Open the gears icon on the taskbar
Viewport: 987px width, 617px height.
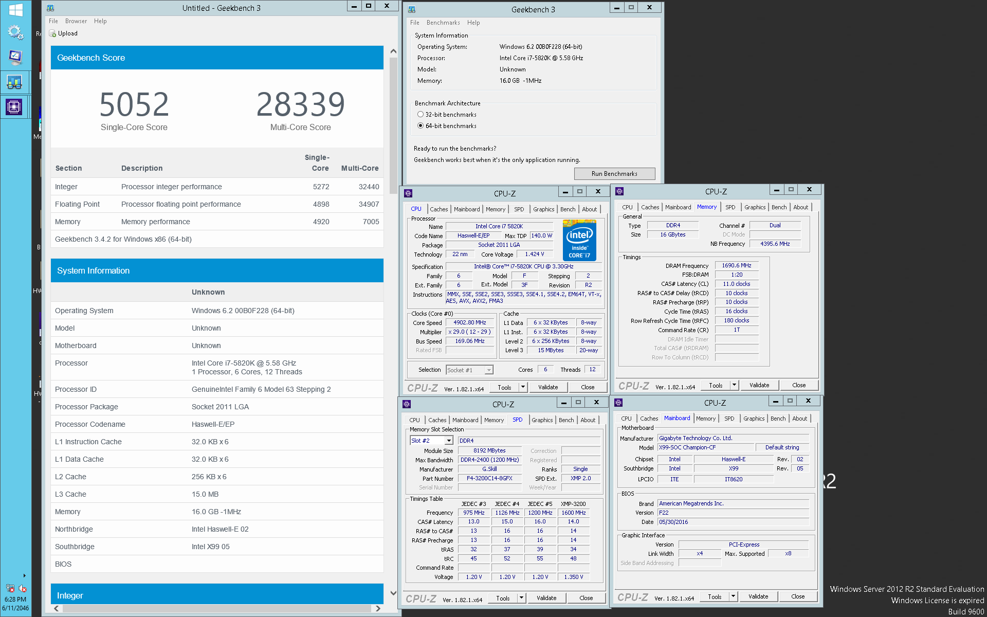[x=15, y=32]
